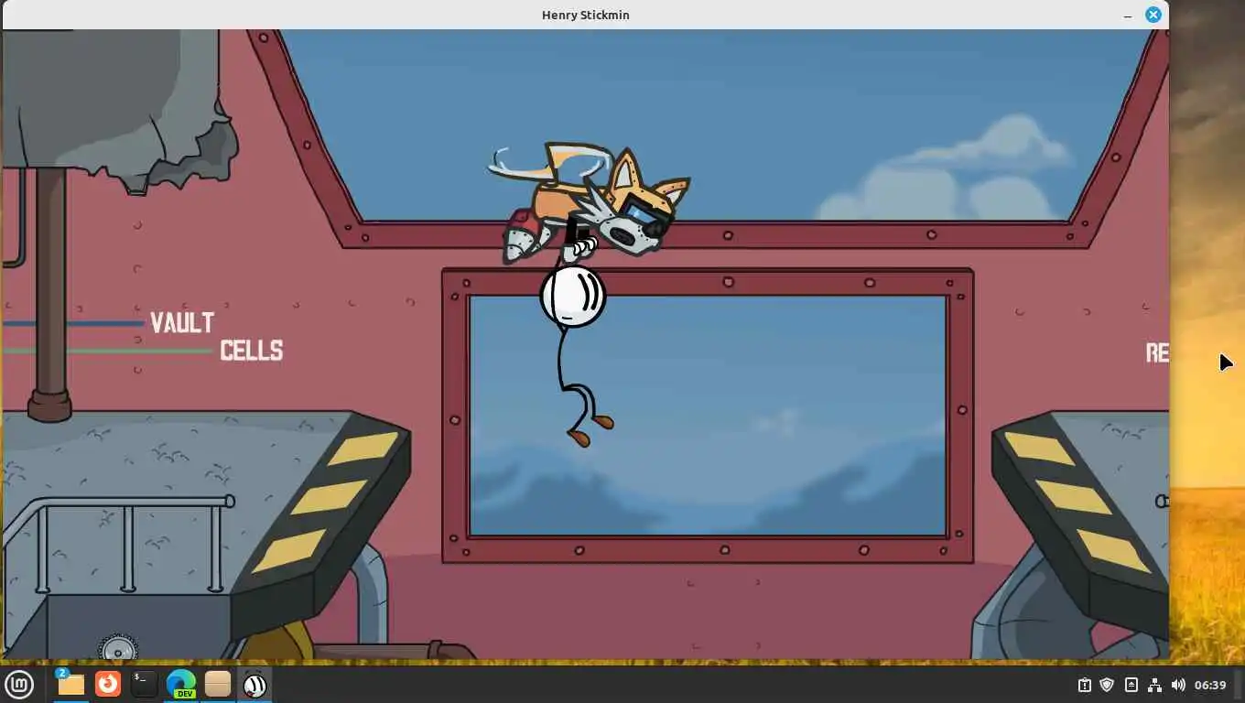This screenshot has width=1245, height=703.
Task: Open the update notification tray icon
Action: (x=1084, y=685)
